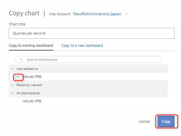Click the Search dashboards field
Screen dimensions: 181x136
coord(89,59)
